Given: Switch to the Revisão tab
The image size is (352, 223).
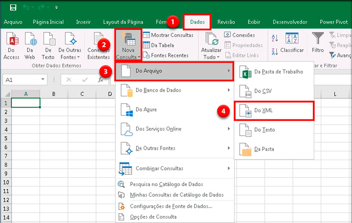Looking at the screenshot, I should [x=226, y=22].
